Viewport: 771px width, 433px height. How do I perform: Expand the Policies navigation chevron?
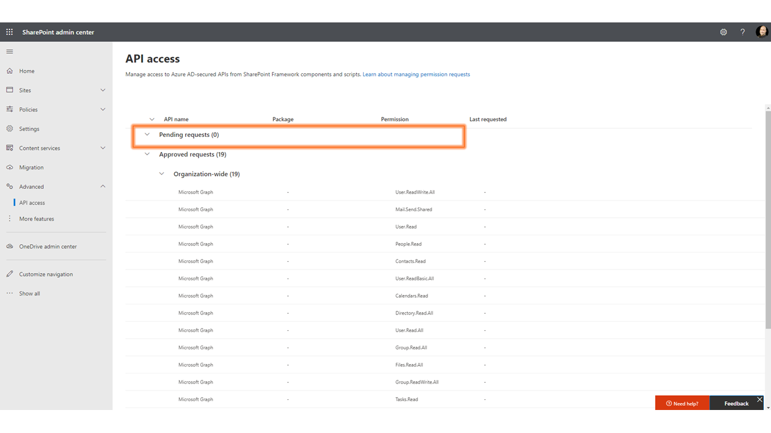(103, 110)
